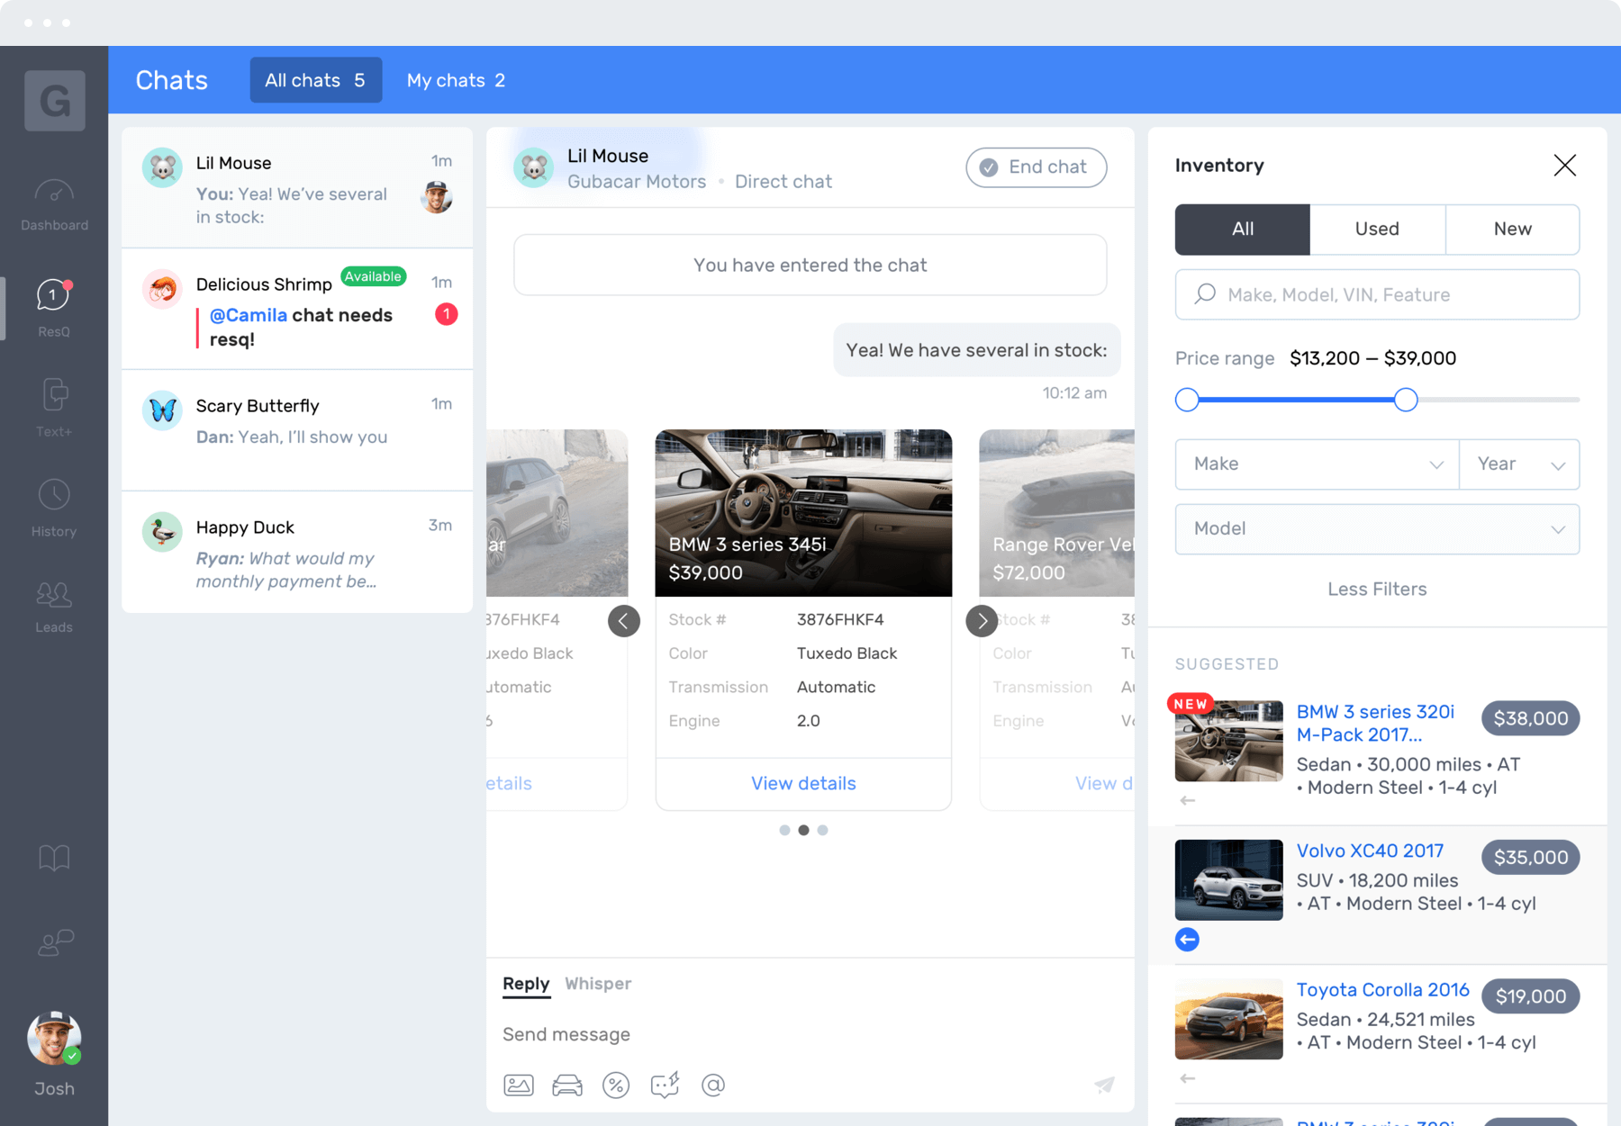Open the user-chat icon above Josh avatar
Viewport: 1621px width, 1126px height.
(x=54, y=942)
